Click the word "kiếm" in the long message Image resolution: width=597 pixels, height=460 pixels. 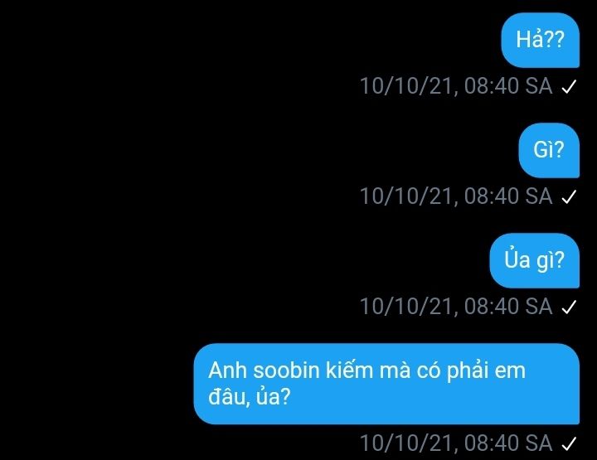click(x=350, y=370)
